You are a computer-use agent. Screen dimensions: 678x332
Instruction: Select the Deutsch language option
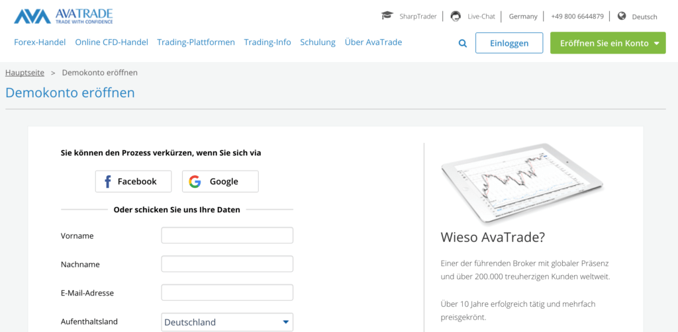pyautogui.click(x=644, y=17)
